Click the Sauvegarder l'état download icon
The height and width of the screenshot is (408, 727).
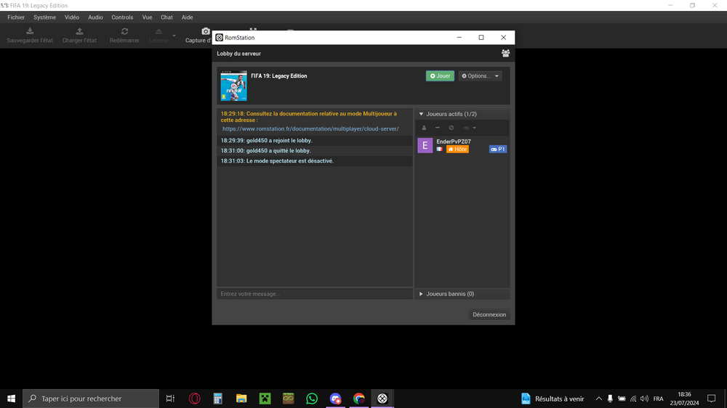pos(30,32)
